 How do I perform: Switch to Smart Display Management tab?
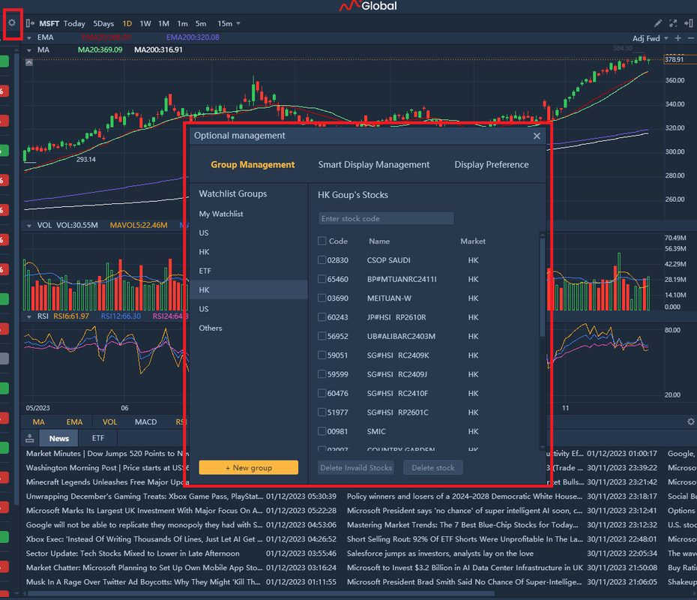coord(374,164)
